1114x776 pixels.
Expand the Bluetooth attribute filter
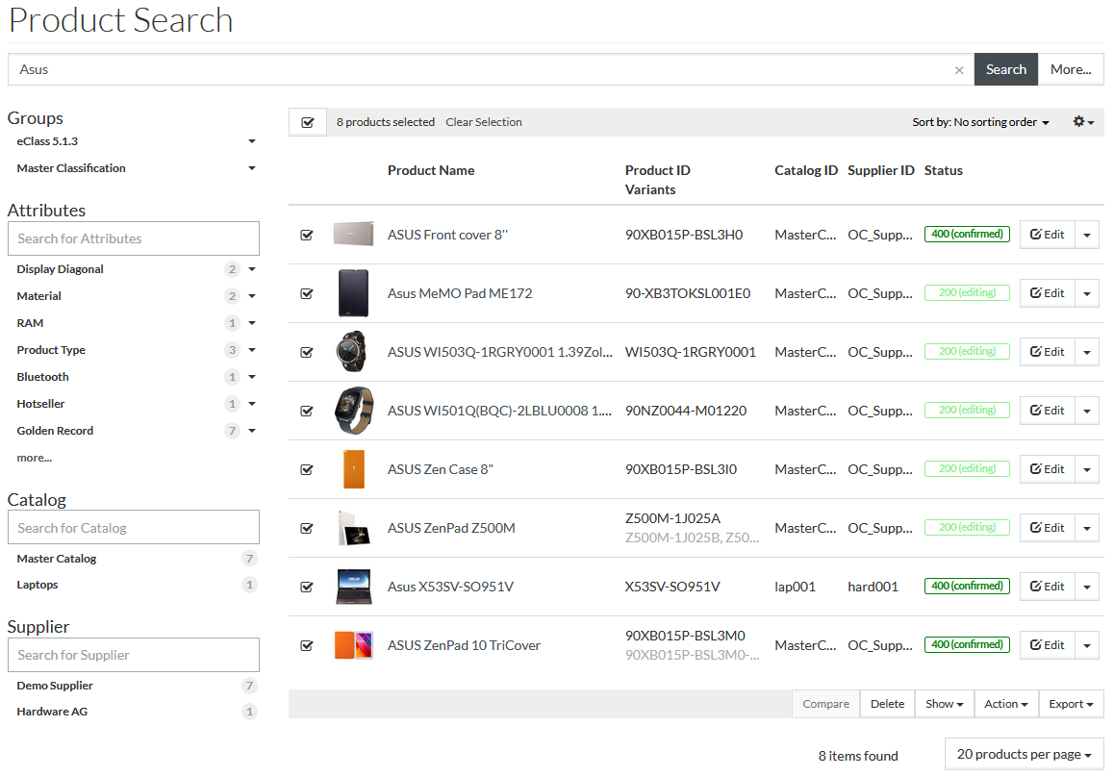click(x=251, y=377)
